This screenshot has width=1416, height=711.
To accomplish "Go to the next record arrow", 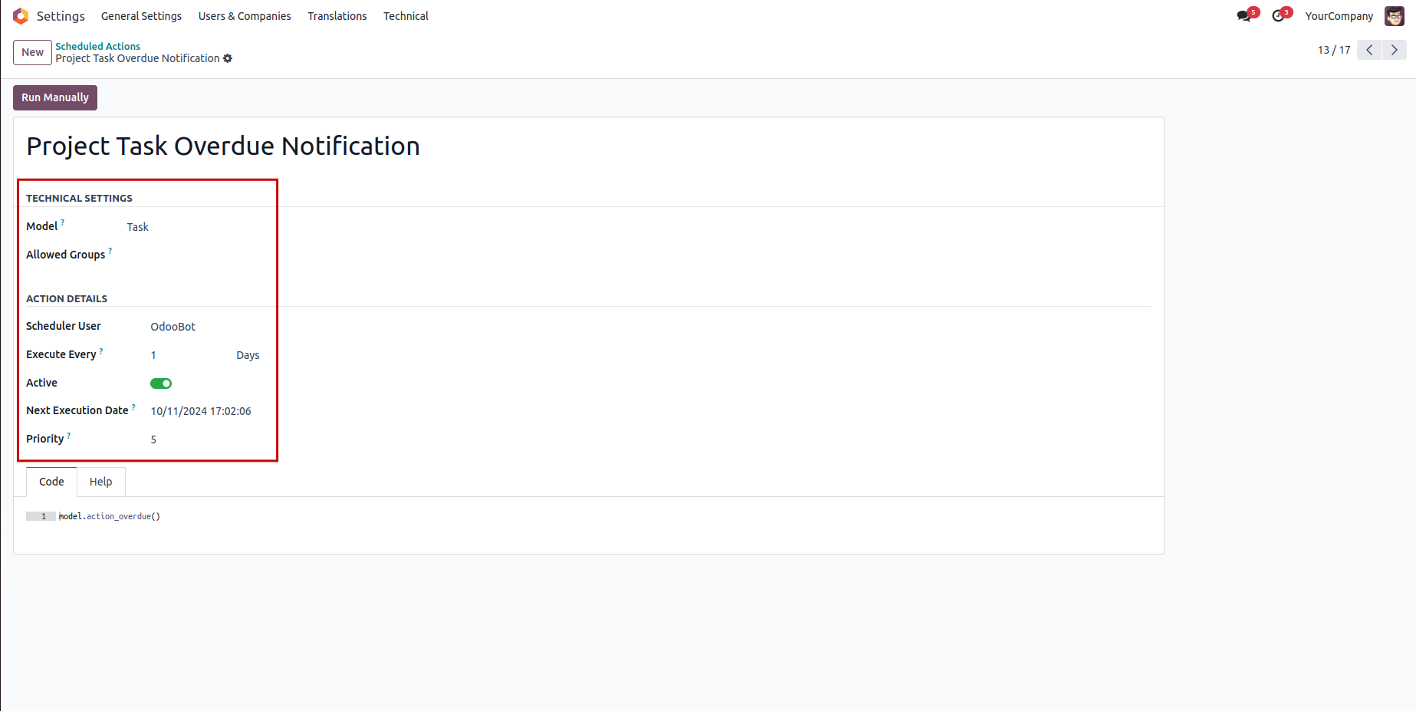I will pyautogui.click(x=1394, y=50).
